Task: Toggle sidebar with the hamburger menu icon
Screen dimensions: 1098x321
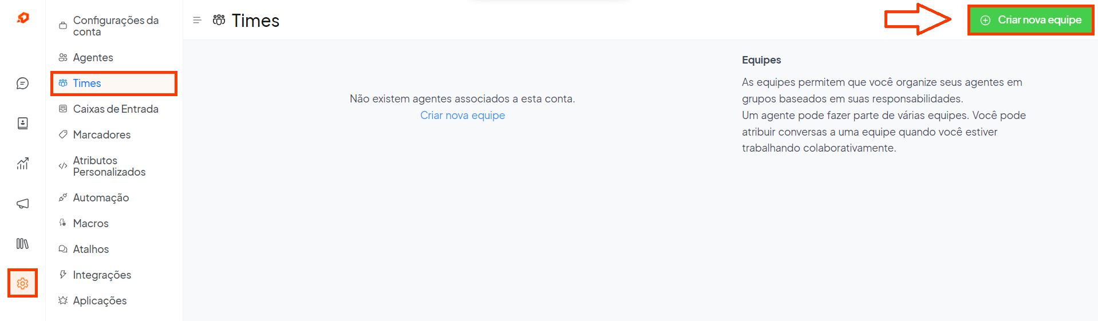Action: [197, 20]
